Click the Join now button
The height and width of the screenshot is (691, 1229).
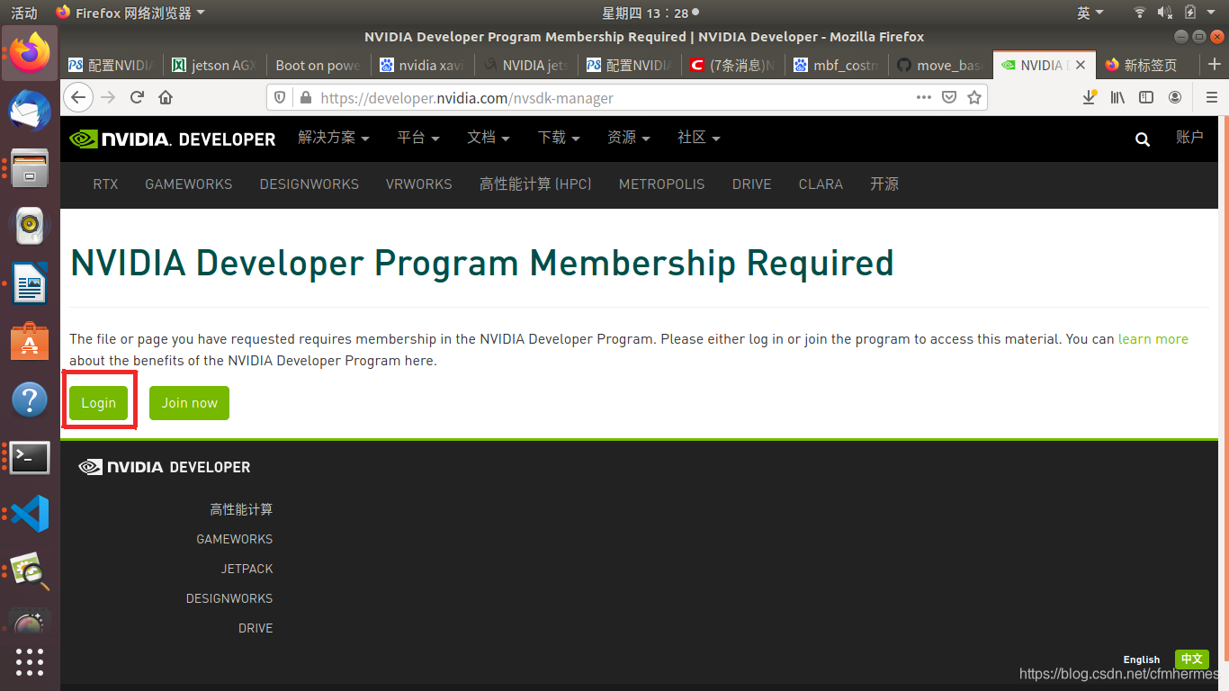click(189, 403)
